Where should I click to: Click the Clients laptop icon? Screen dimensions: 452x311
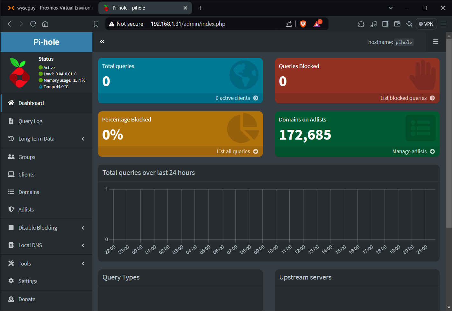point(11,174)
